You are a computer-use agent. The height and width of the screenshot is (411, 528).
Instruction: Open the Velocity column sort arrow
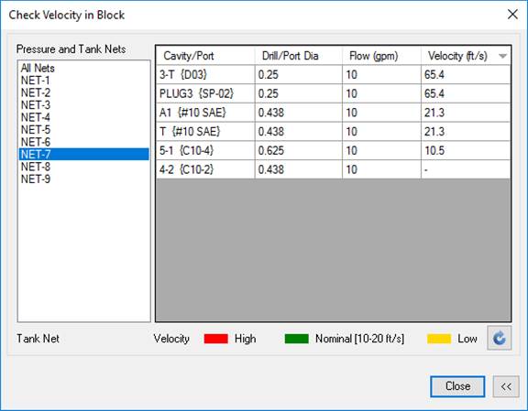[x=502, y=56]
